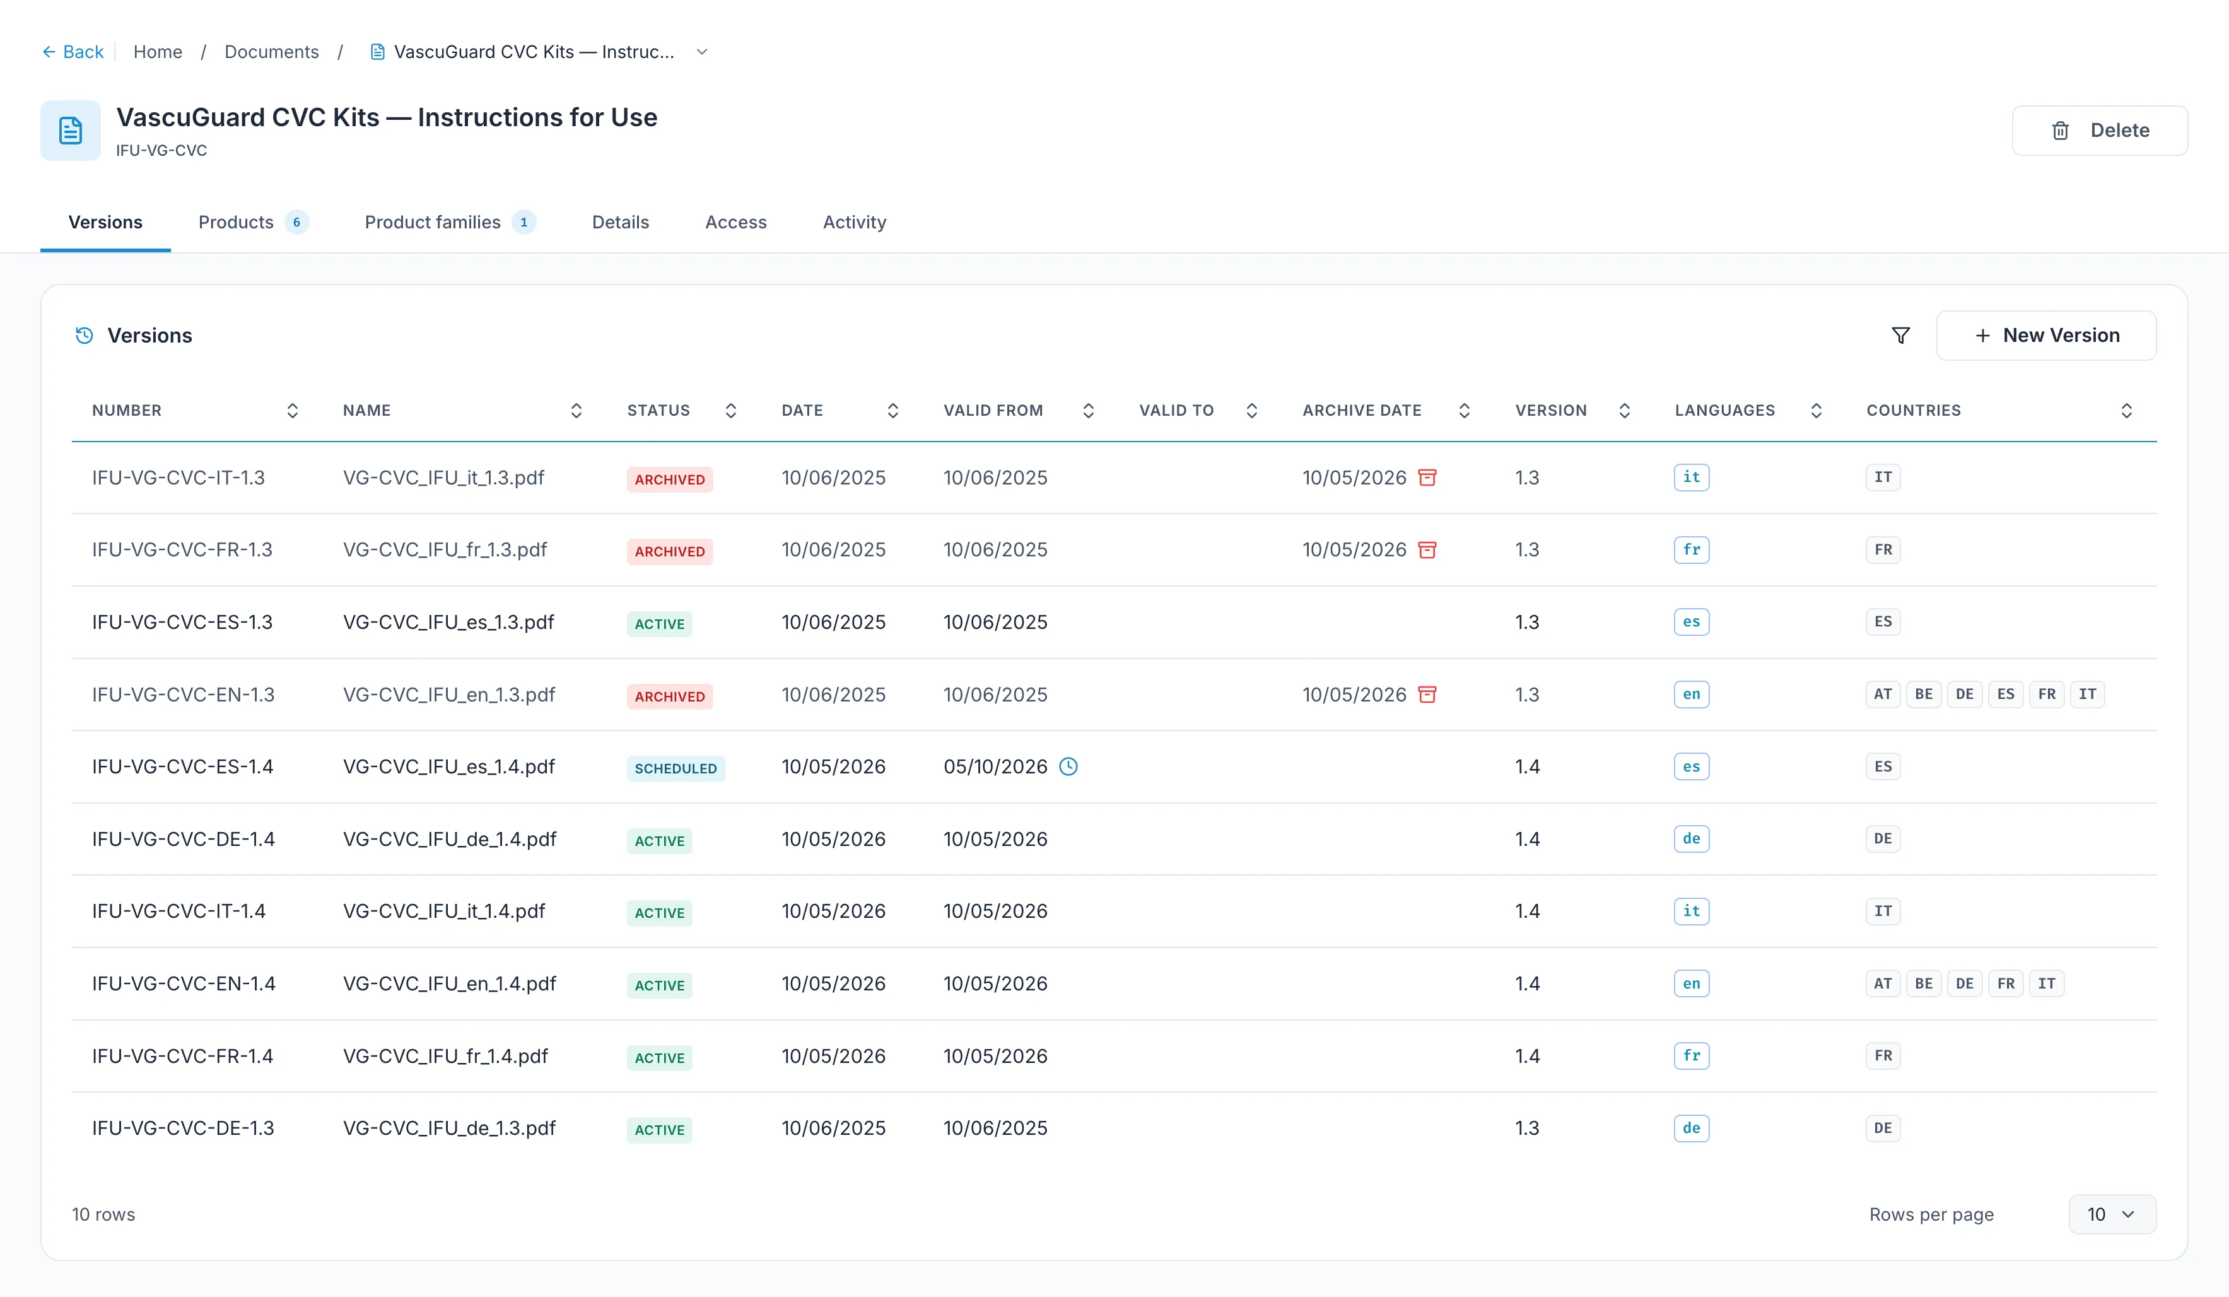Click the 05/10/2026 valid from date
The width and height of the screenshot is (2229, 1297).
coord(995,767)
